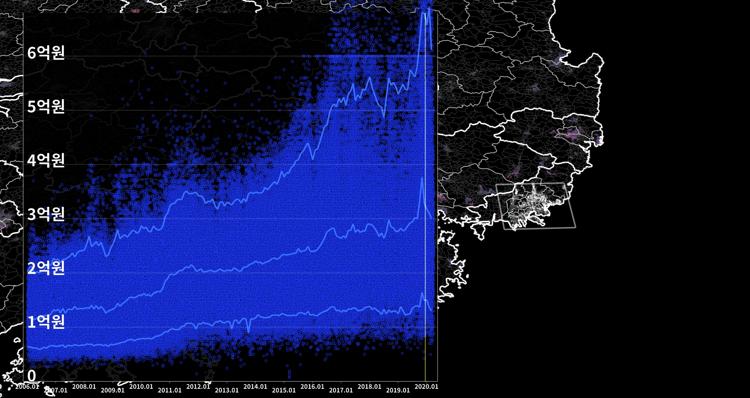Select the 2019.01 date tick label
The image size is (750, 398).
pyautogui.click(x=398, y=390)
